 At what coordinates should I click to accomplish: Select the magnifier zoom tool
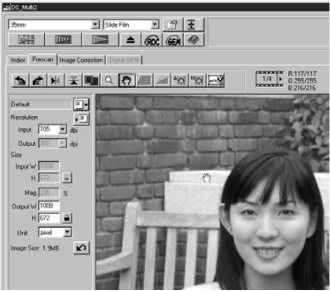(109, 80)
